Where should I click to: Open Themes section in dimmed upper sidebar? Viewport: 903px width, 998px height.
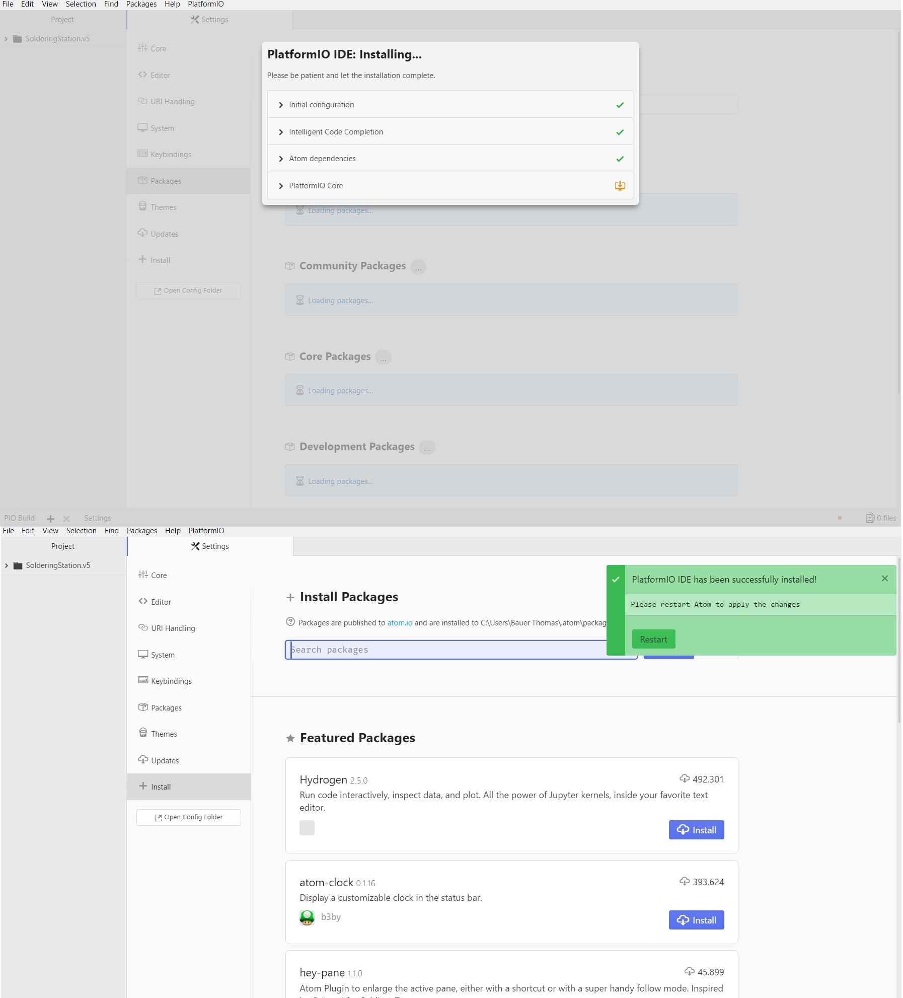(188, 207)
